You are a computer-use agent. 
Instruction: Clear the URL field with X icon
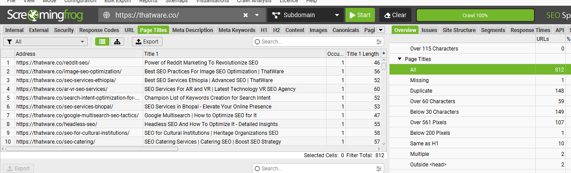click(245, 15)
